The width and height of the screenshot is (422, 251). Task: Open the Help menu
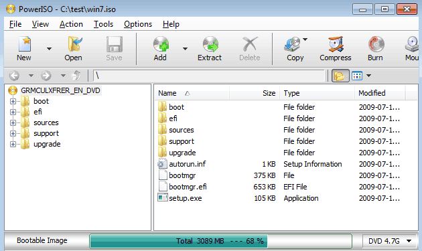171,24
